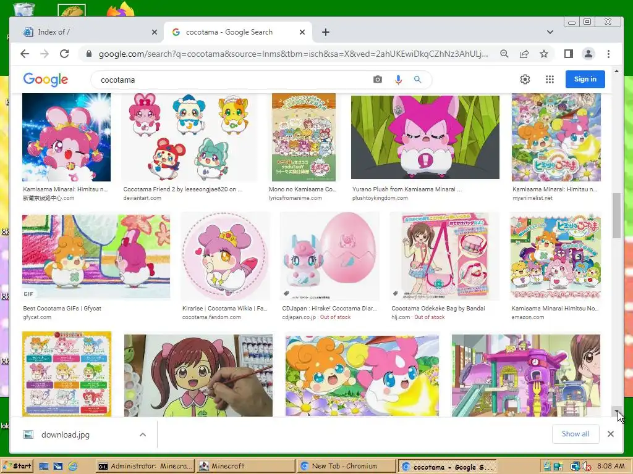Toggle the browser side panel
This screenshot has height=474, width=633.
pos(569,54)
